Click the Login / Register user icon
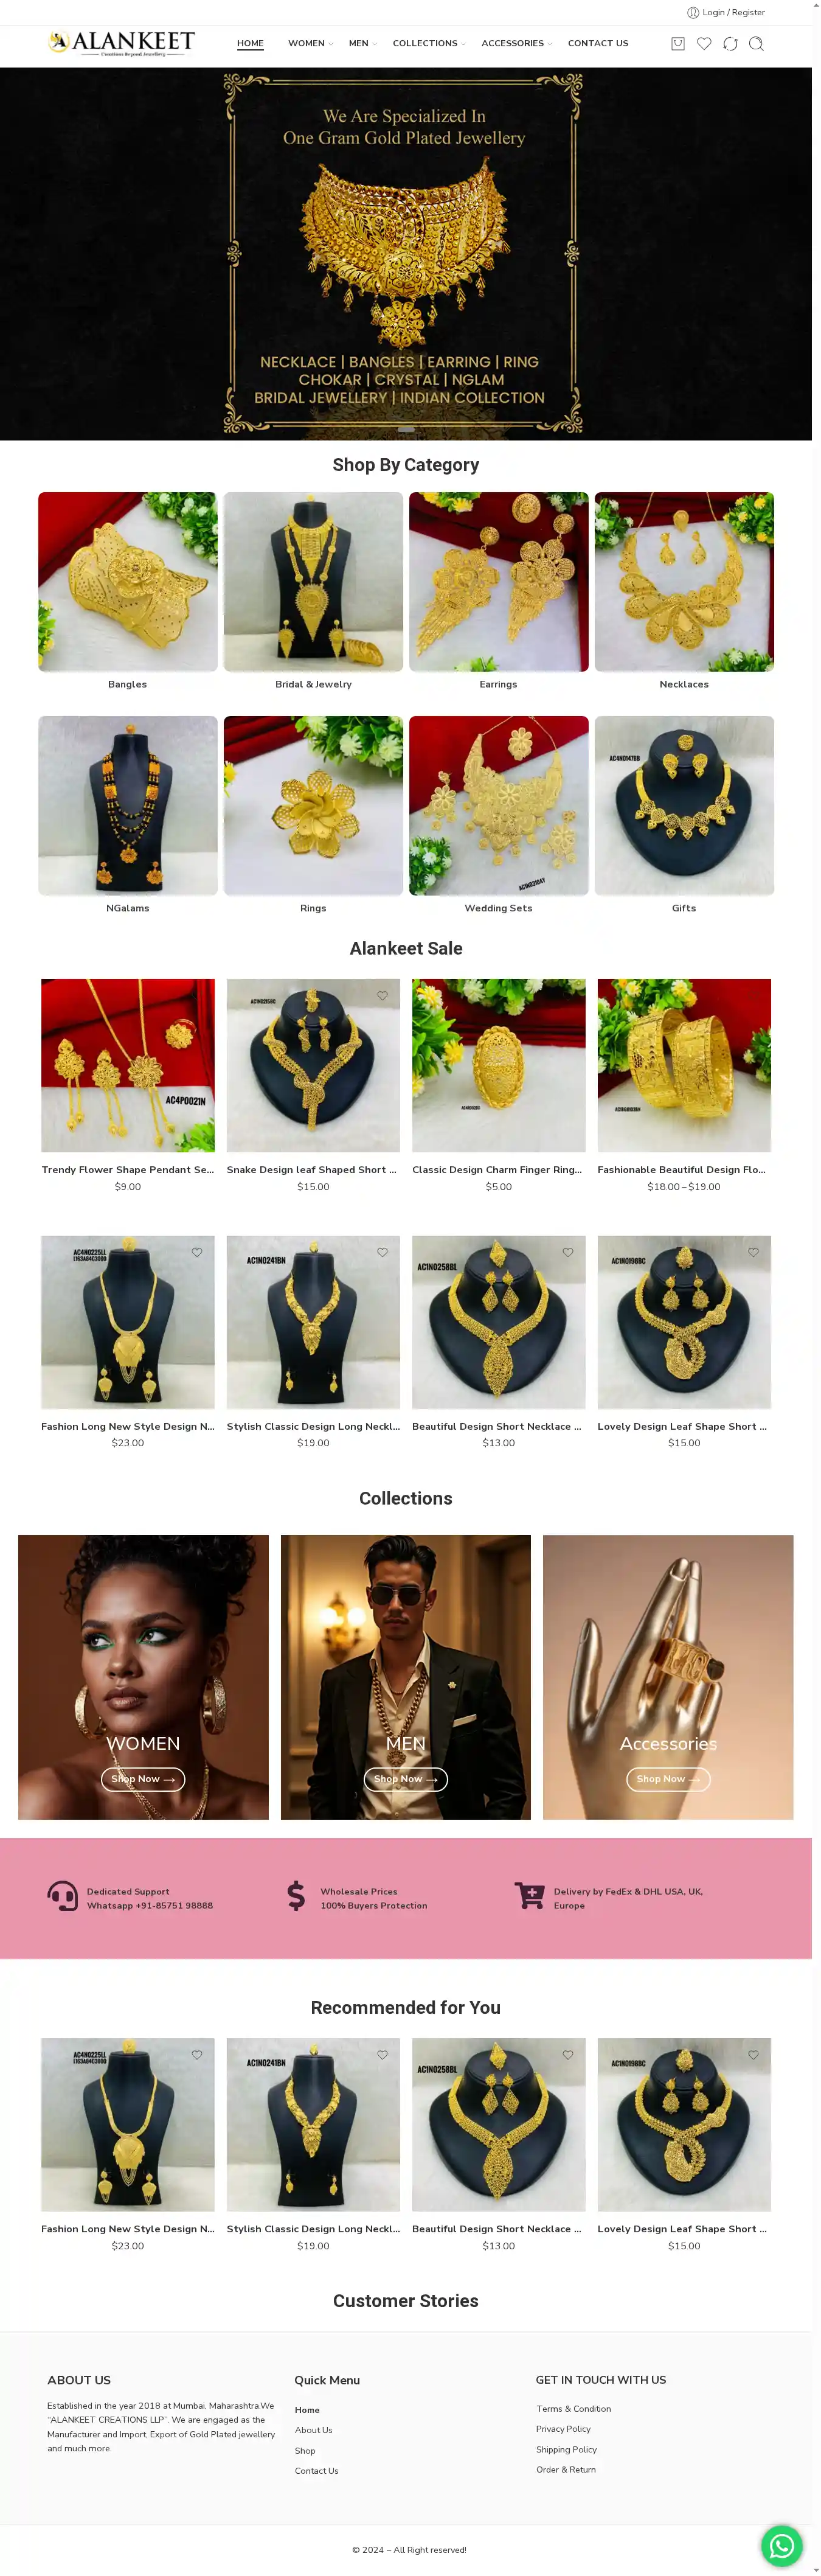The image size is (821, 2576). [x=693, y=12]
